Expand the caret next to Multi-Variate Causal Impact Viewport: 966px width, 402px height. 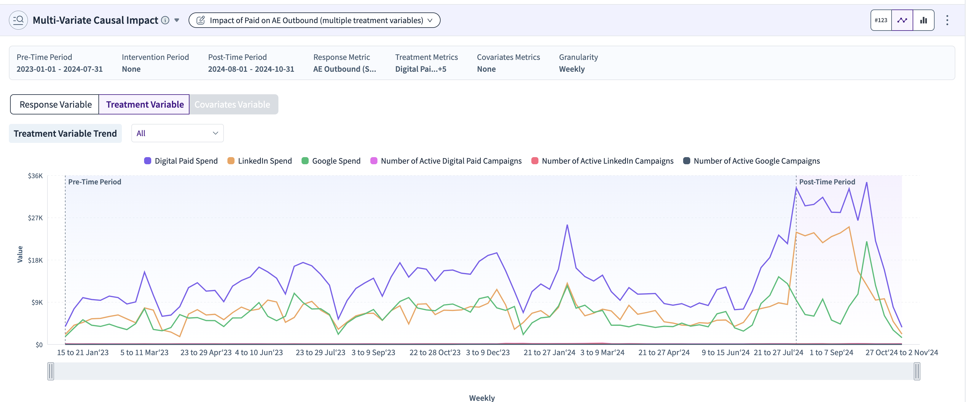pos(177,20)
